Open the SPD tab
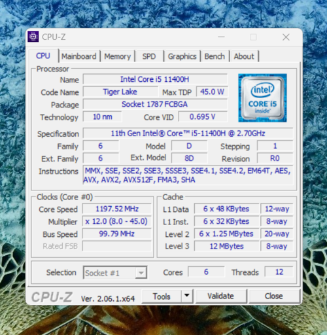Screen dimensions: 327x335 [149, 56]
